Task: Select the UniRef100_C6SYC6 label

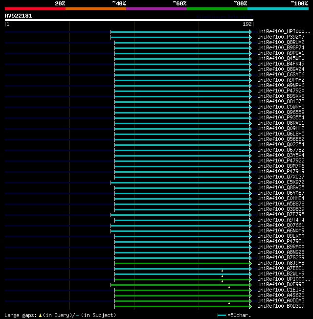Action: (281, 75)
